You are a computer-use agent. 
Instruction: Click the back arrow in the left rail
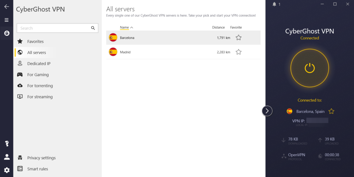click(x=7, y=7)
